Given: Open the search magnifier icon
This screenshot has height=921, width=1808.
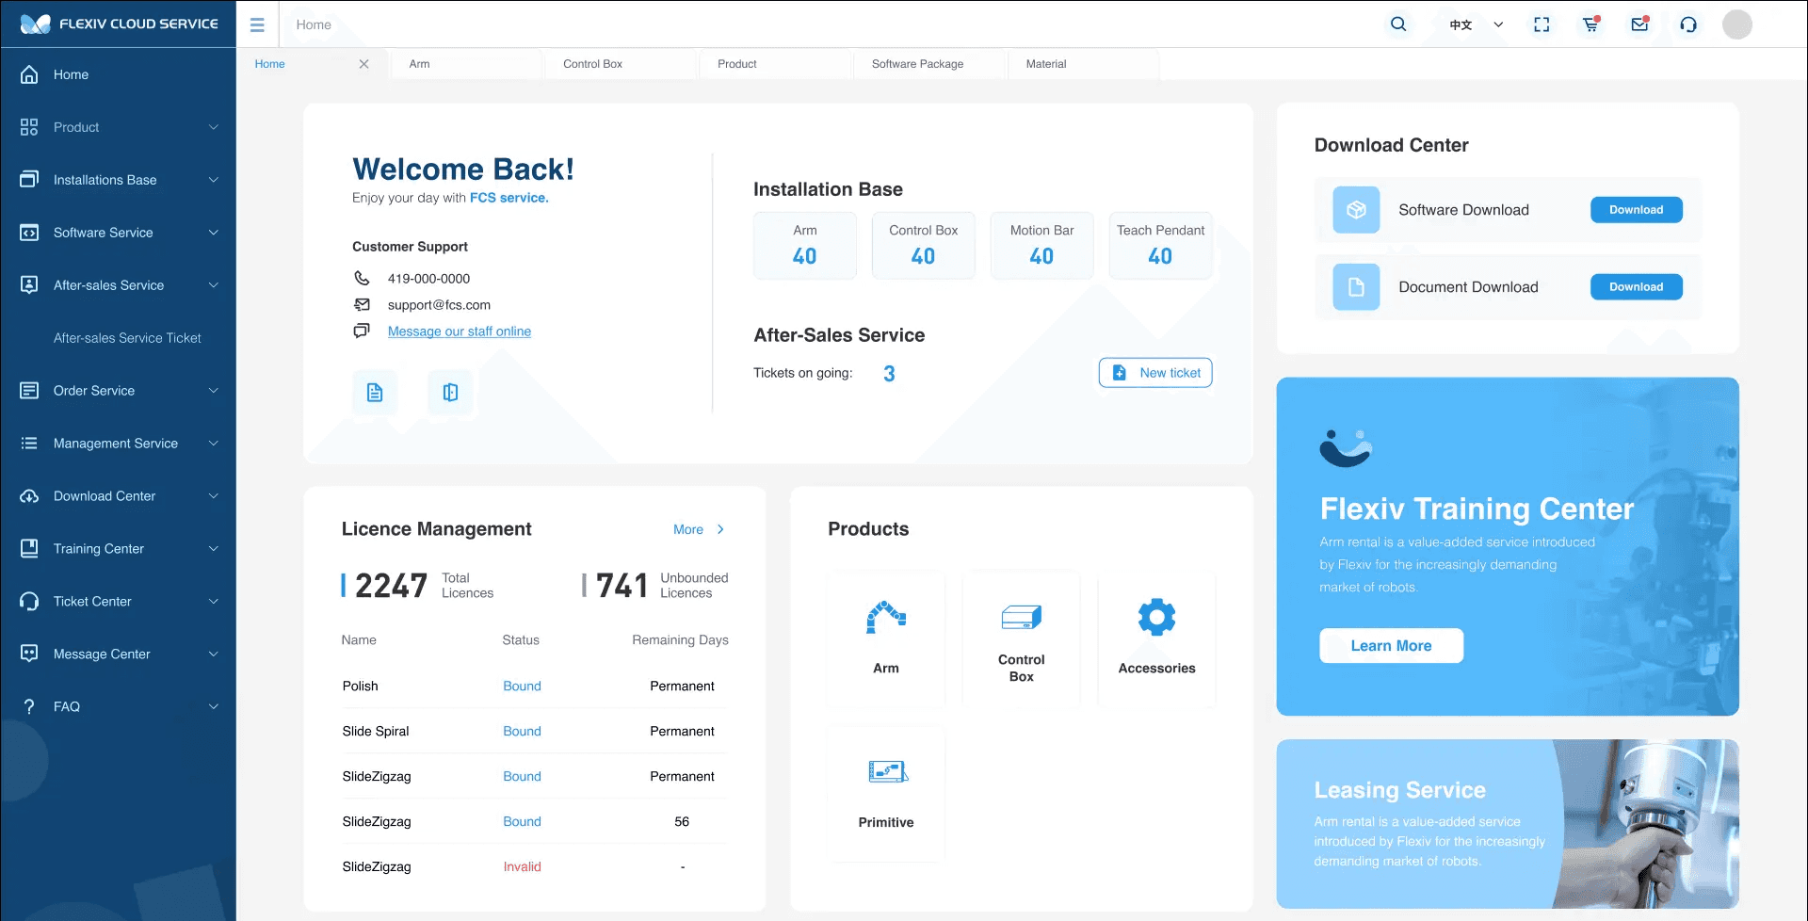Looking at the screenshot, I should tap(1398, 24).
